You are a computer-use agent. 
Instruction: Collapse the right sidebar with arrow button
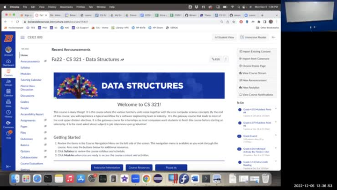pyautogui.click(x=273, y=37)
